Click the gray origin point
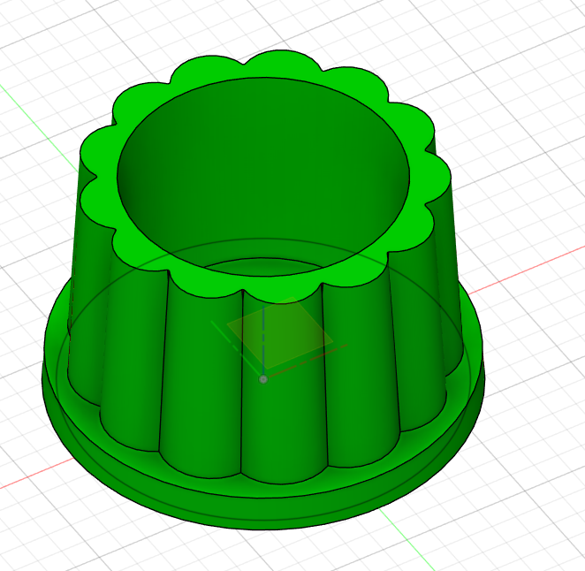This screenshot has width=585, height=571. point(263,379)
